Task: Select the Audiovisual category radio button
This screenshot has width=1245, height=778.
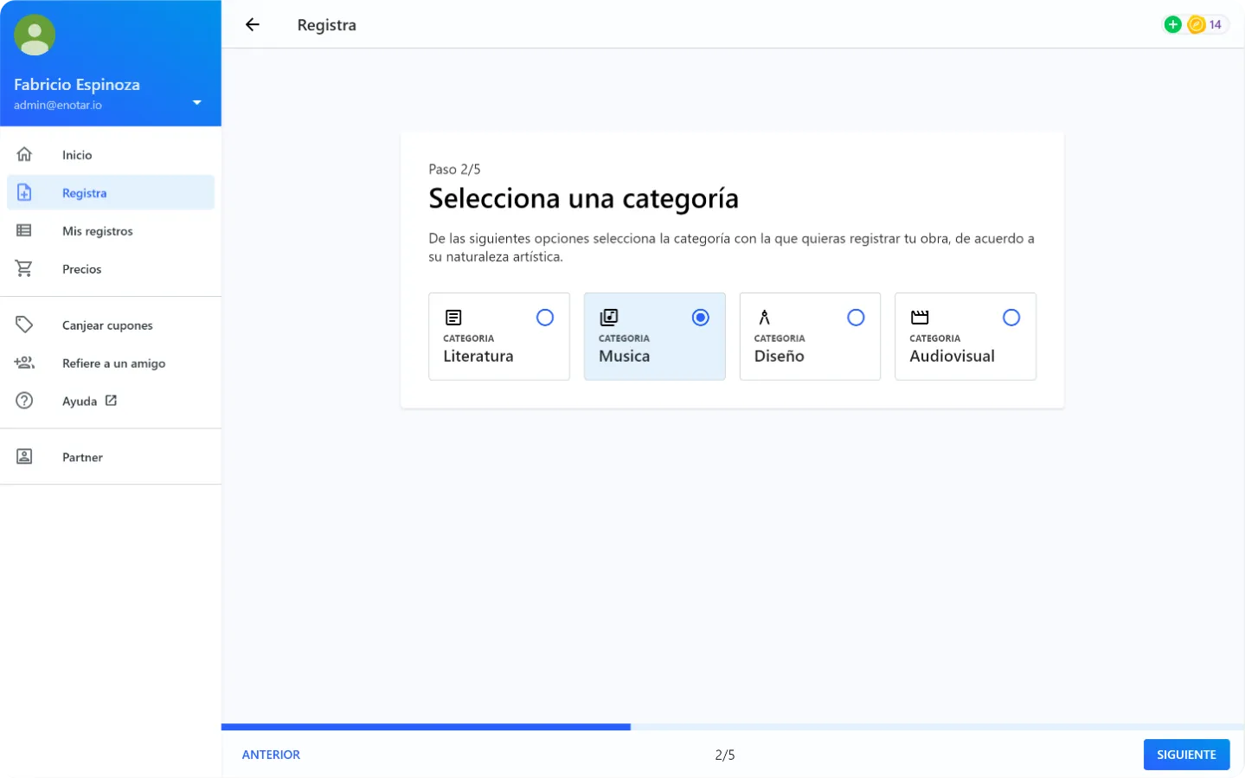Action: (1011, 317)
